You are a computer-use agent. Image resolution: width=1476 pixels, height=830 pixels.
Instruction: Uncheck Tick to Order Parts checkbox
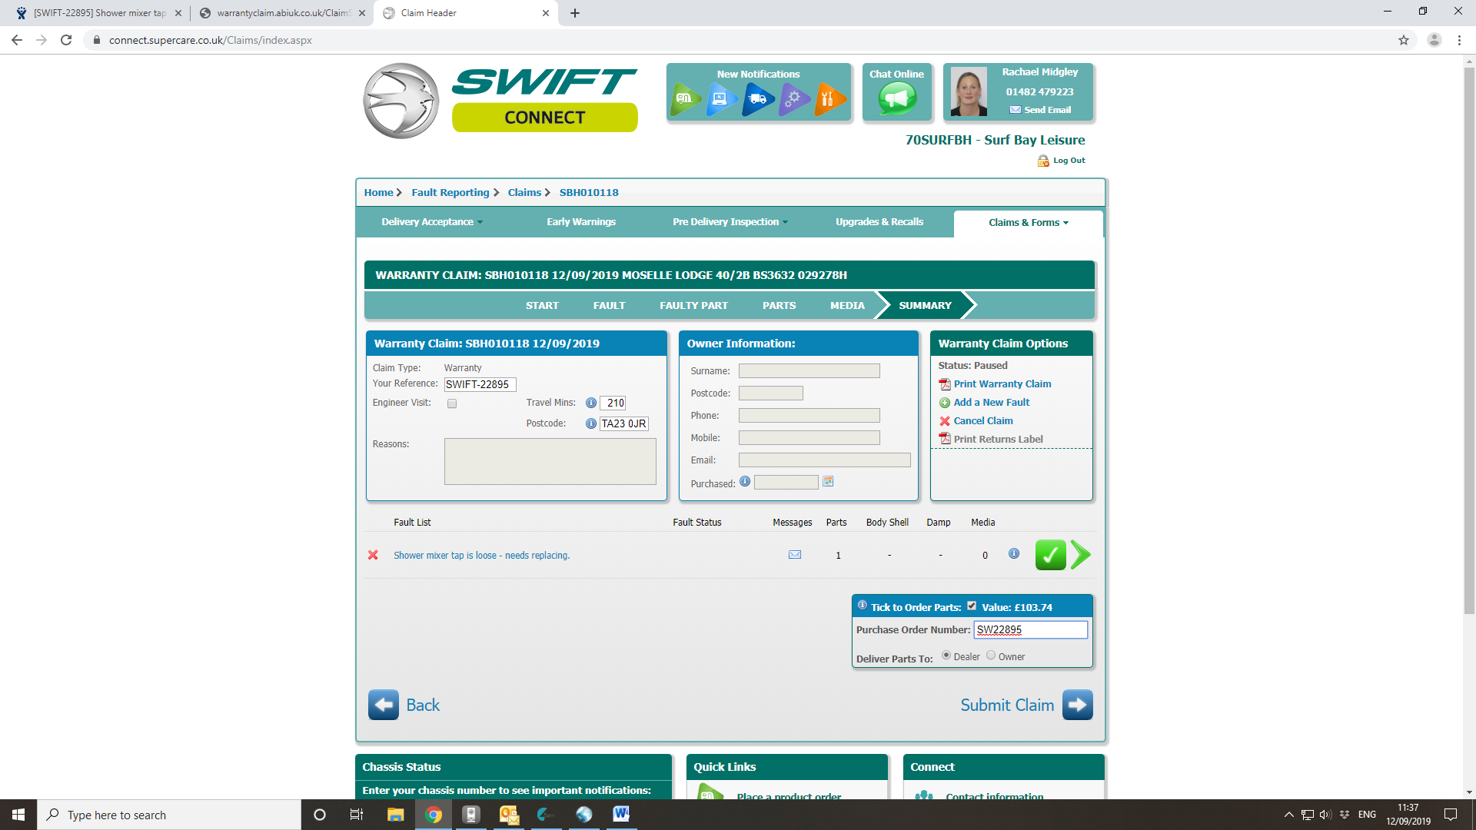(972, 606)
